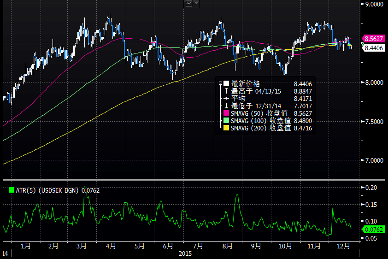Click the line chart type icon
The image size is (388, 259).
click(x=189, y=3)
